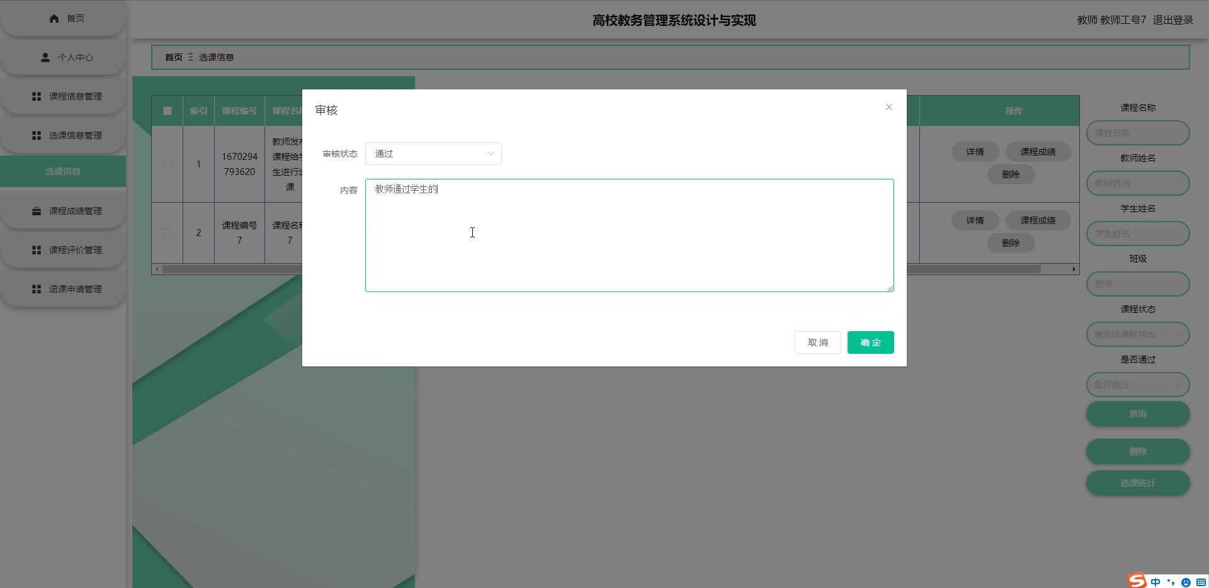
Task: Click the grid icon of 退课申请管理
Action: [37, 289]
